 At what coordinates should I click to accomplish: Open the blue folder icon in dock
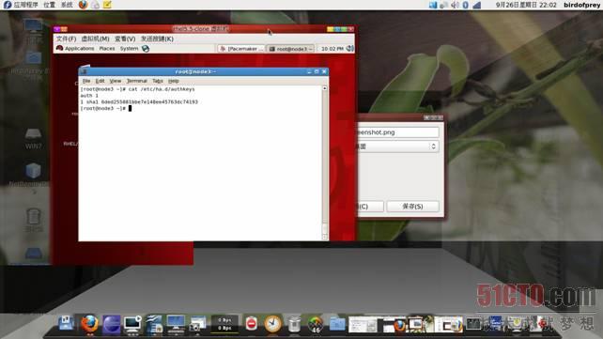337,324
